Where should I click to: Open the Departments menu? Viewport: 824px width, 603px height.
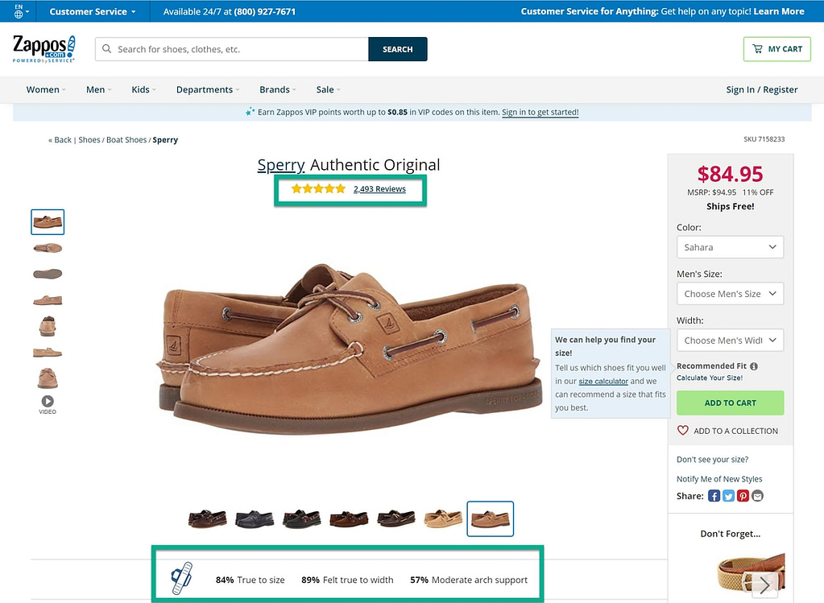(x=205, y=89)
